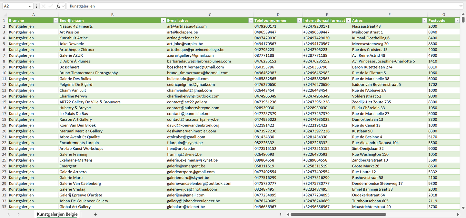Add a new sheet with plus icon
This screenshot has width=466, height=218.
pos(95,214)
